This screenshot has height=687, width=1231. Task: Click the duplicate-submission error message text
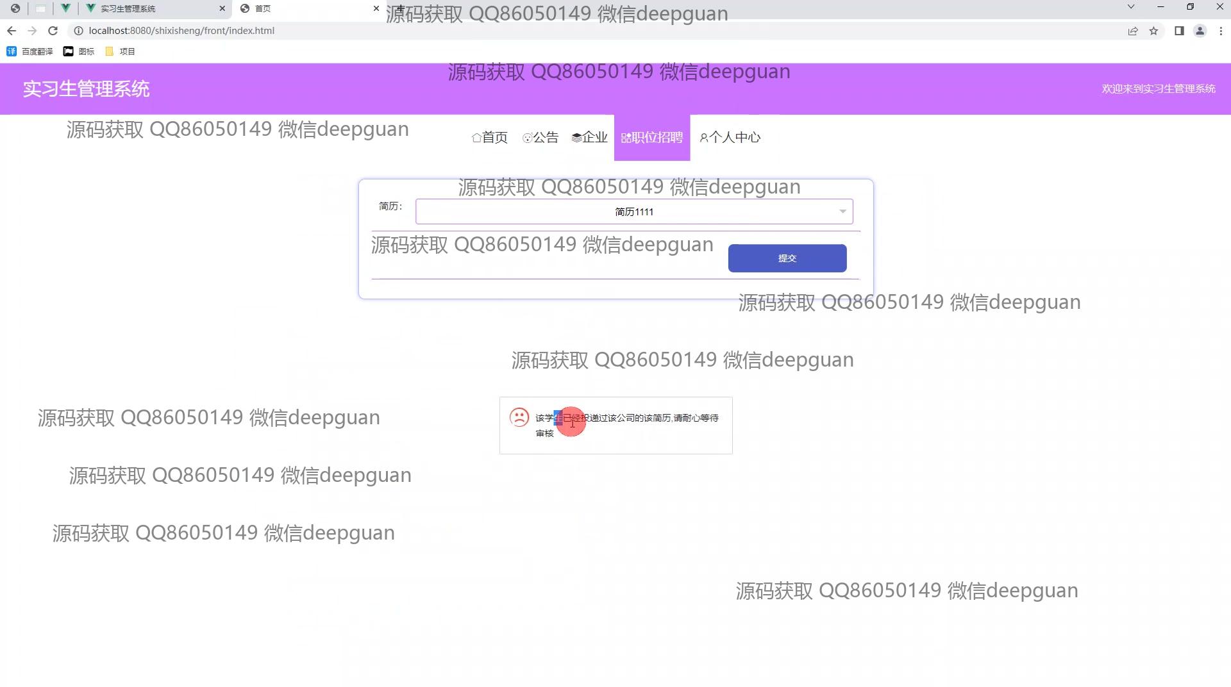(x=627, y=426)
